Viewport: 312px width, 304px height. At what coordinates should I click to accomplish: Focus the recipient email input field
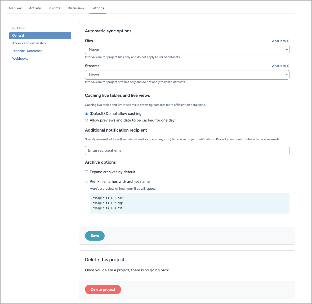point(187,150)
